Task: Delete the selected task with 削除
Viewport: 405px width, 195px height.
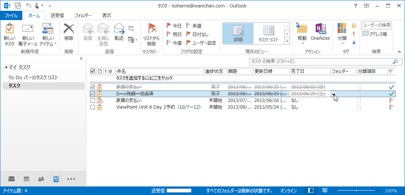Action: pyautogui.click(x=69, y=32)
